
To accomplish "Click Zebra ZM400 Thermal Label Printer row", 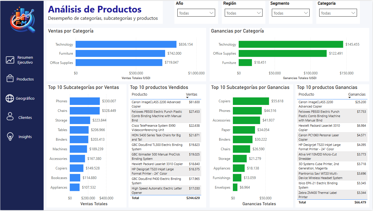I will coord(332,195).
